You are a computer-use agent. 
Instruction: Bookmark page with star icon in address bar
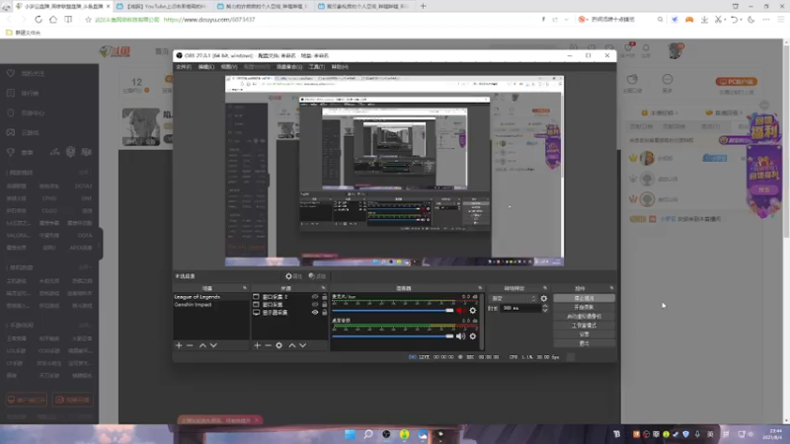click(x=88, y=19)
